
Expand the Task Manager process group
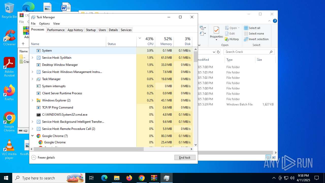point(32,79)
